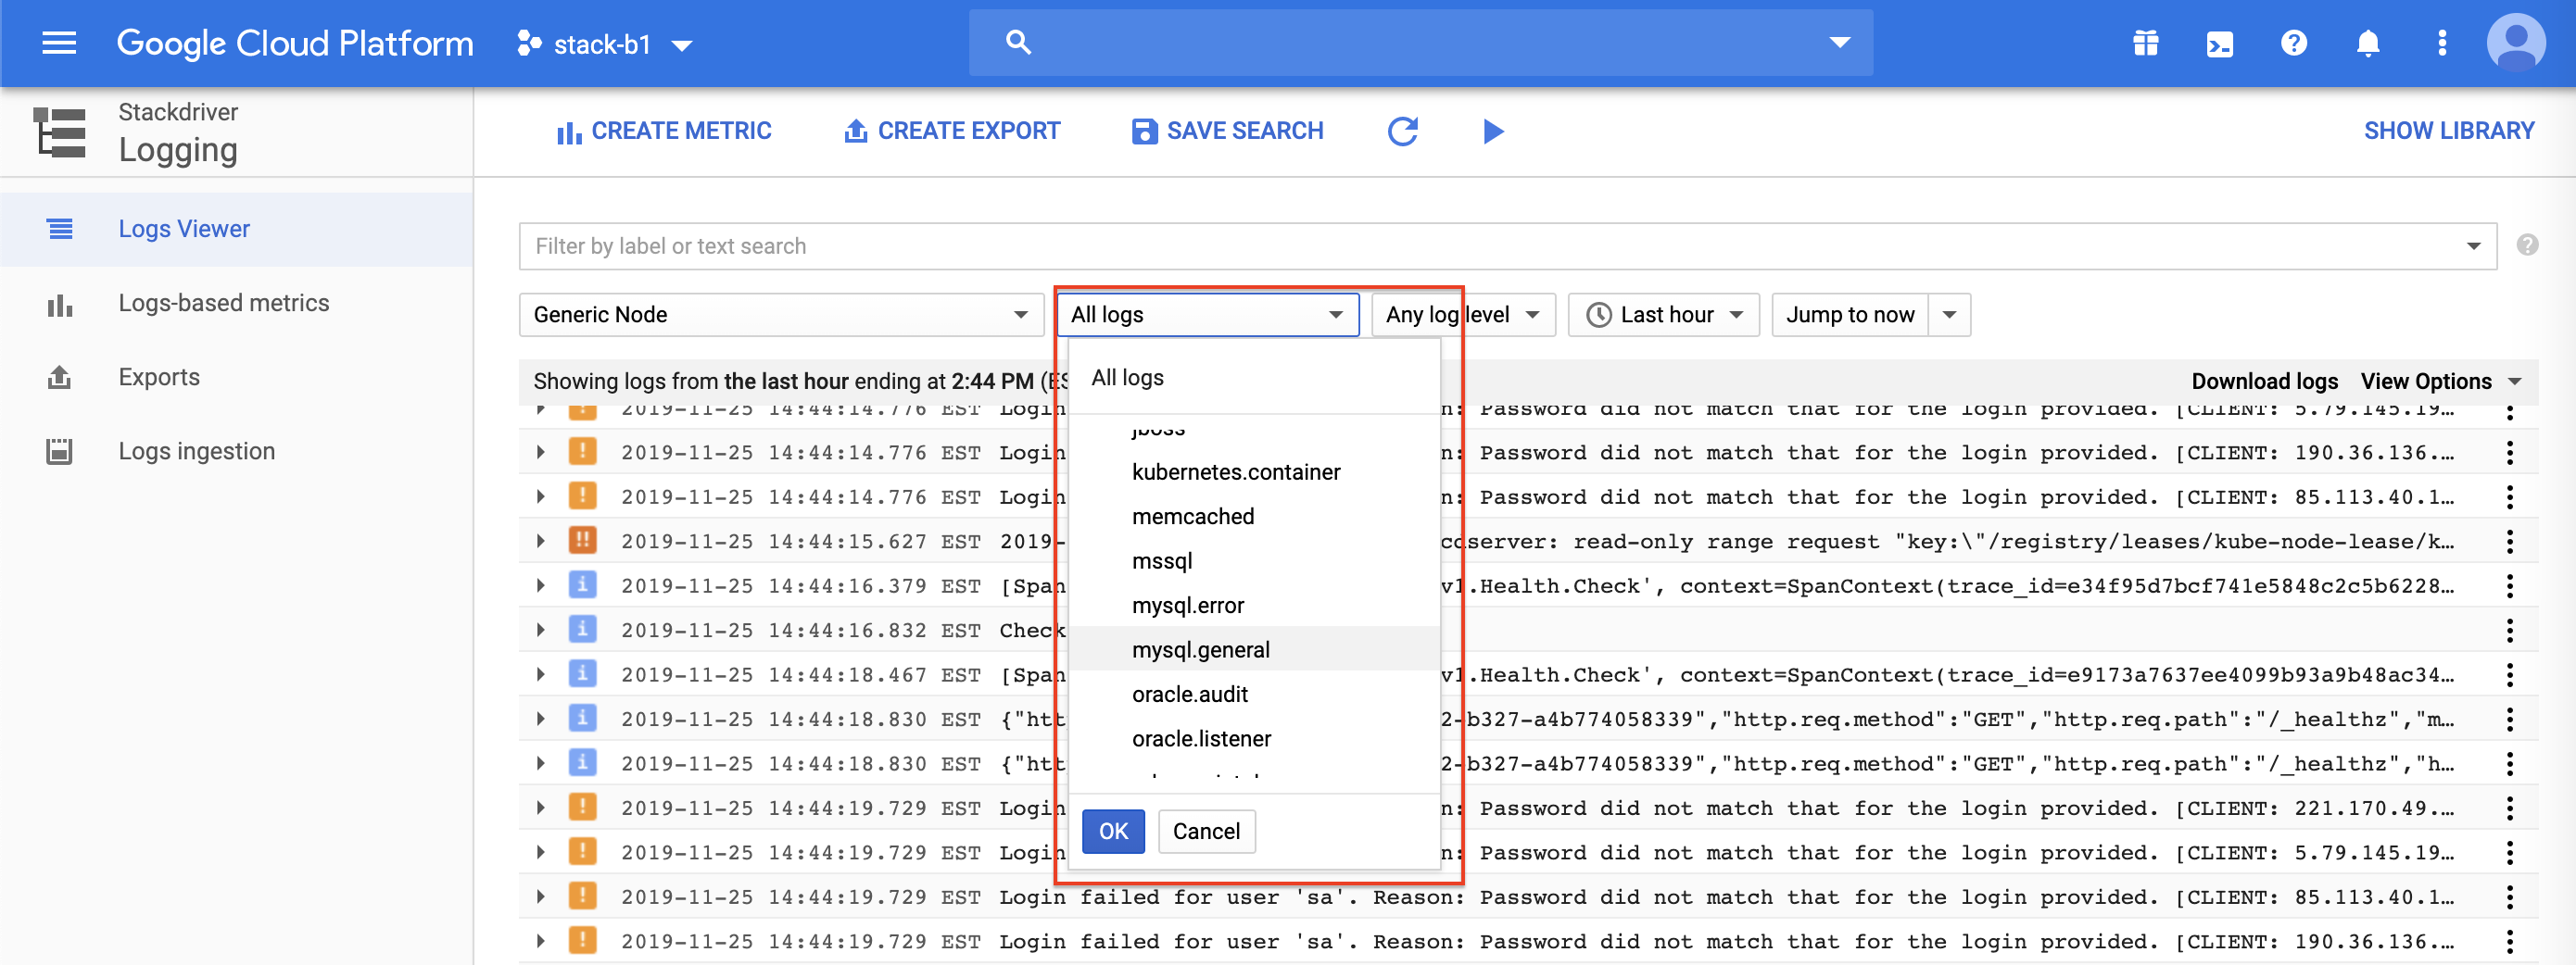Image resolution: width=2576 pixels, height=965 pixels.
Task: Click error severity icon on 14:44:15.627 row
Action: [x=582, y=541]
